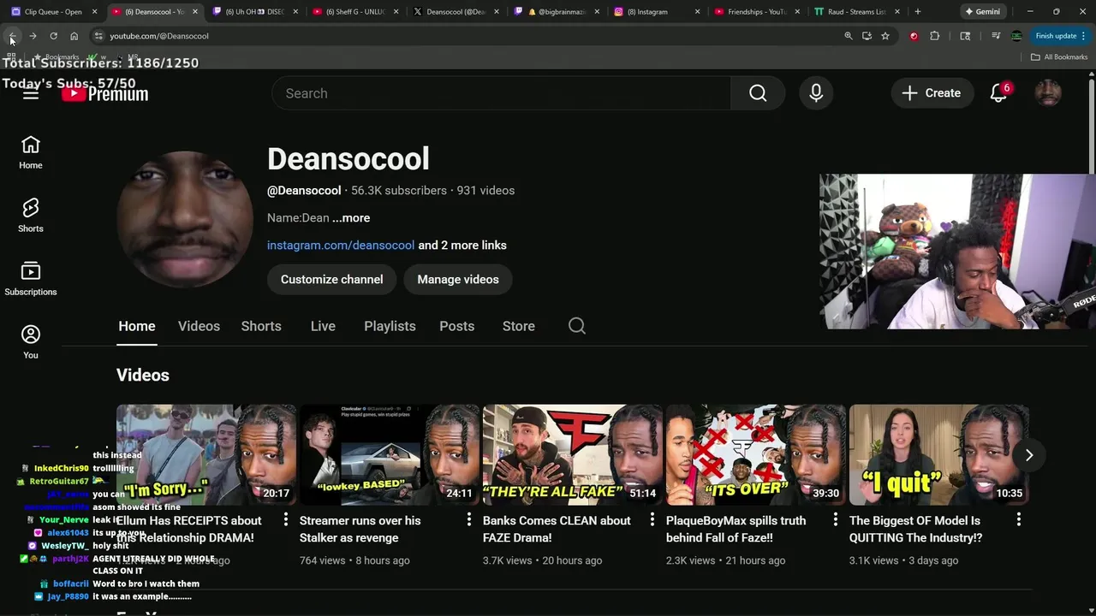Screen dimensions: 1096x616
Task: Open the YouTube hamburger guide menu
Action: [x=31, y=93]
